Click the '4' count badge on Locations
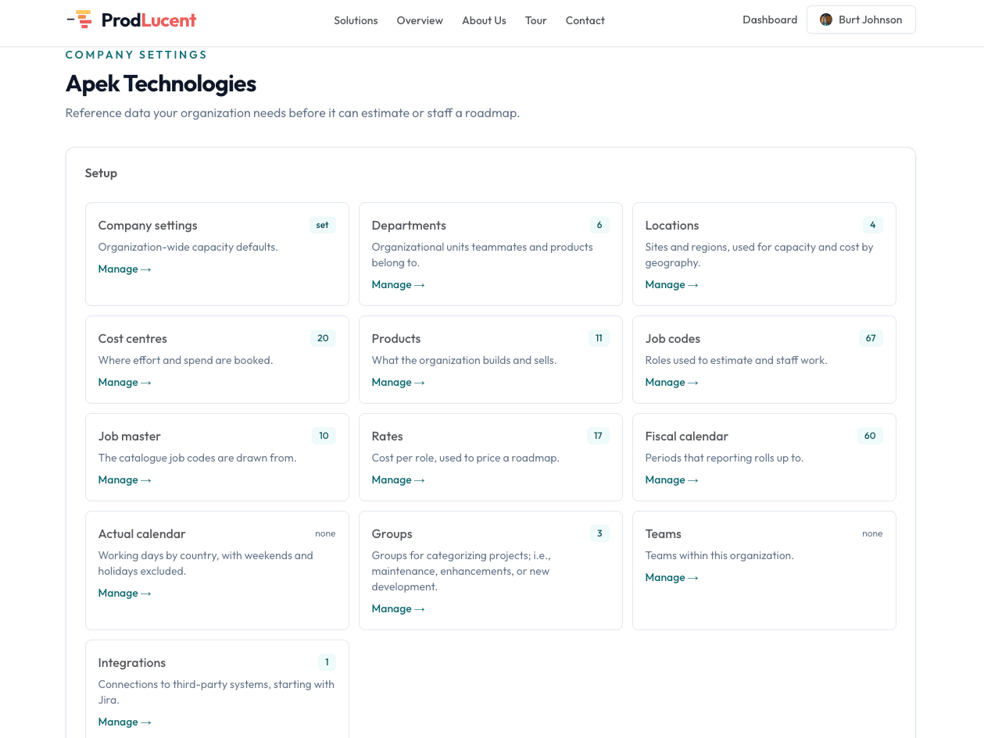984x738 pixels. 873,225
